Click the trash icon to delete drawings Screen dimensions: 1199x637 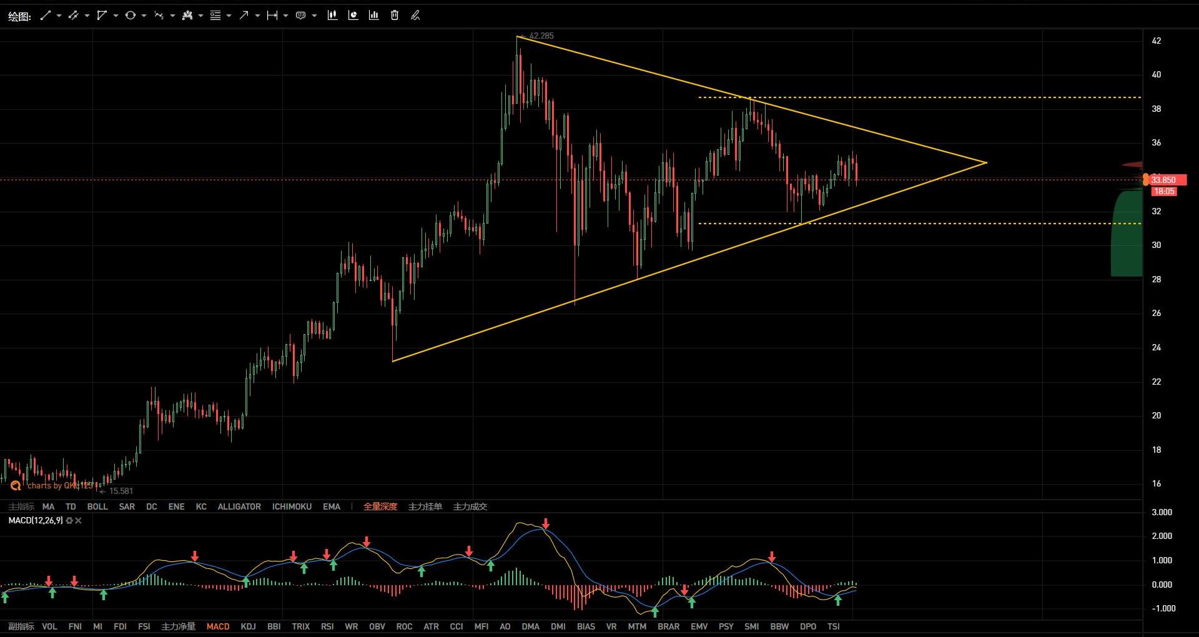(395, 16)
